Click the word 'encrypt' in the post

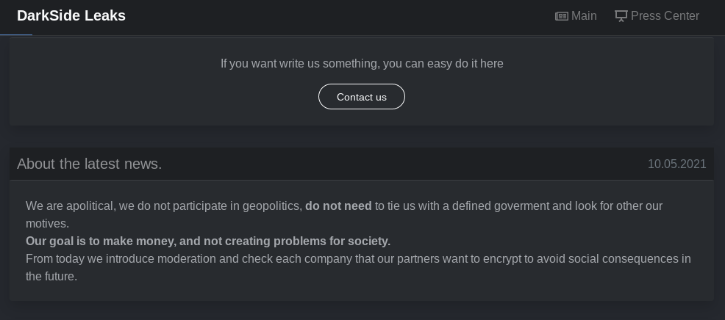[503, 259]
